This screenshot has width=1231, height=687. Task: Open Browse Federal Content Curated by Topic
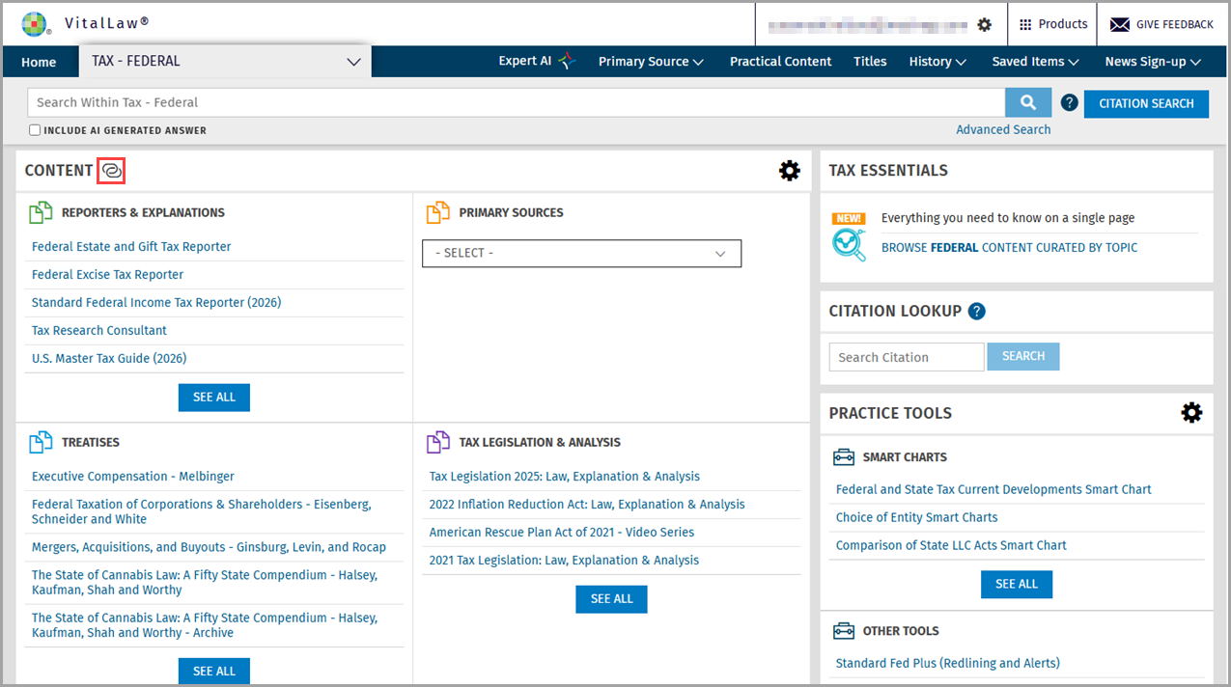pos(1009,248)
